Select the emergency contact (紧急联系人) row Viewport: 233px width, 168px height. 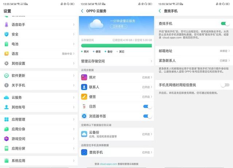tap(194, 61)
